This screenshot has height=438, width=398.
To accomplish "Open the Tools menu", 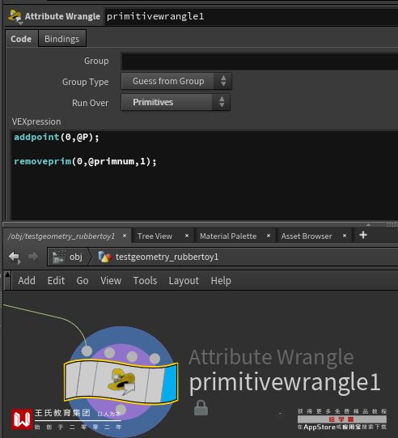I will [145, 280].
